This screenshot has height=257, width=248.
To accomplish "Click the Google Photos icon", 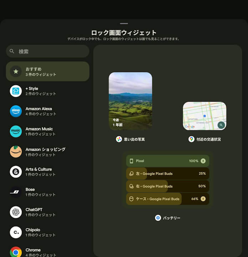I will 119,139.
